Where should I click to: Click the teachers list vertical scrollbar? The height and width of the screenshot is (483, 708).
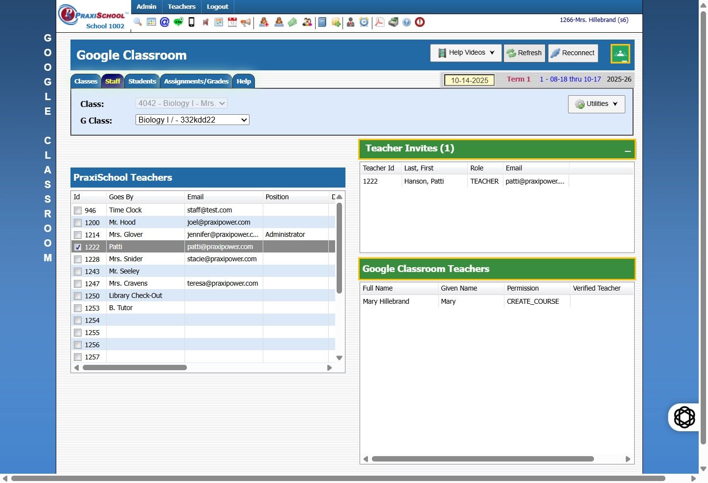tap(339, 248)
